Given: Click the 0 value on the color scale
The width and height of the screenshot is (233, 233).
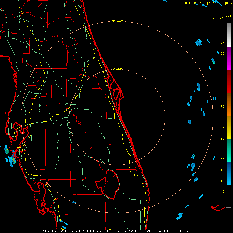Looking at the screenshot, I should pos(223,202).
